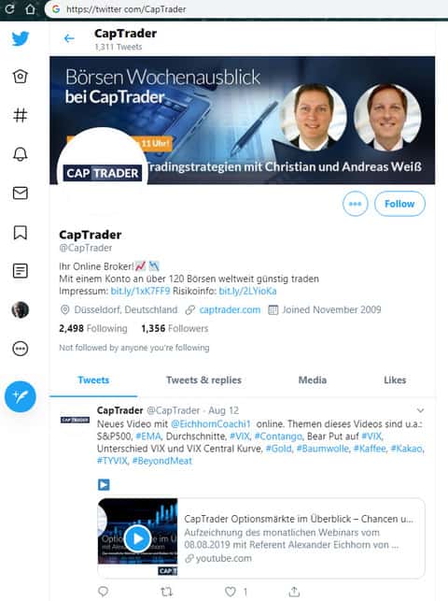This screenshot has height=601, width=448.
Task: Open the @EichhornCoachi1 mention link
Action: pyautogui.click(x=210, y=424)
